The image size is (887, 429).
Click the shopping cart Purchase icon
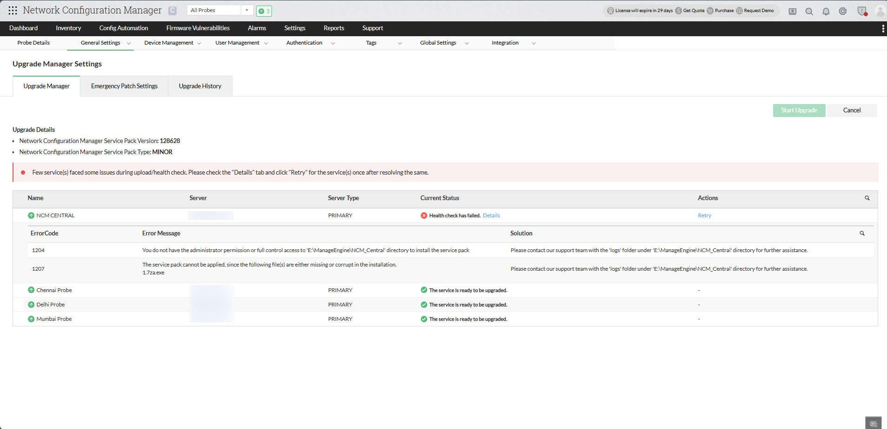pos(710,11)
